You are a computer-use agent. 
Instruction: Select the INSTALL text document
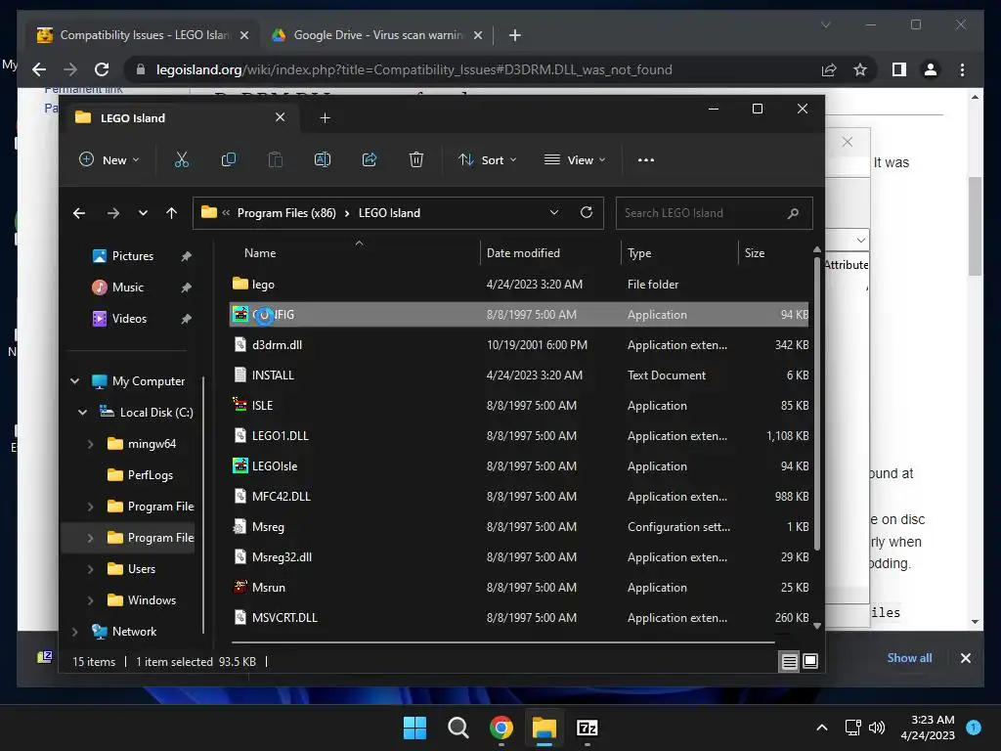[520, 375]
